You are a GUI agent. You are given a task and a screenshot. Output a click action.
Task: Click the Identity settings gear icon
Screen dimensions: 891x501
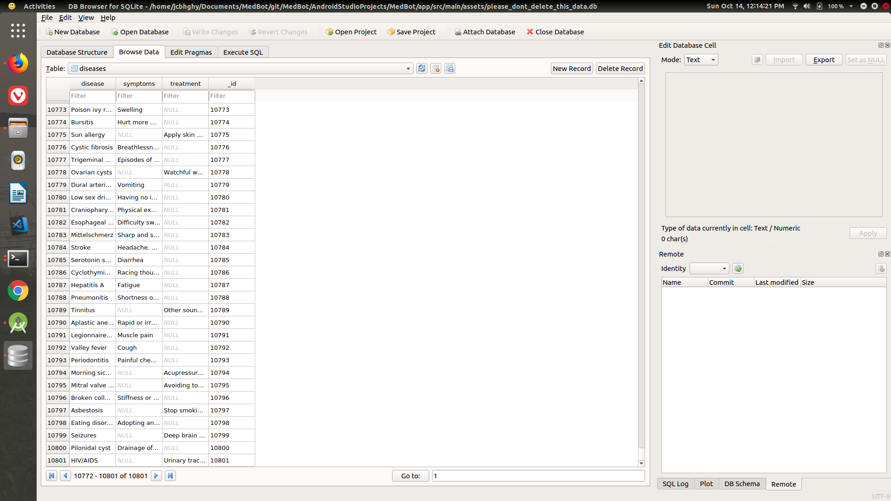(737, 269)
